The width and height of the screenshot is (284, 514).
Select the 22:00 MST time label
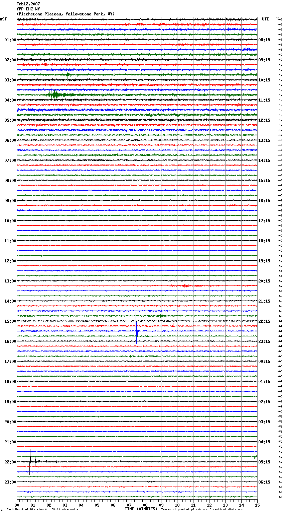10,462
